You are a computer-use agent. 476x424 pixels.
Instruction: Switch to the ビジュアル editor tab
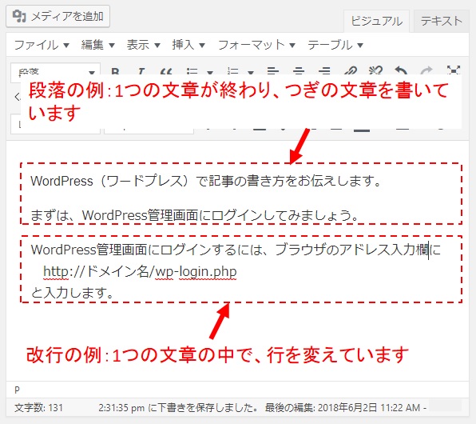click(376, 21)
